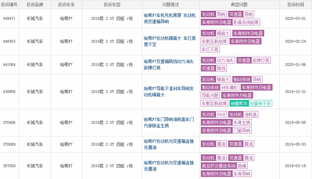Click the 问题简述 column header
Image resolution: width=312 pixels, height=179 pixels.
point(170,5)
